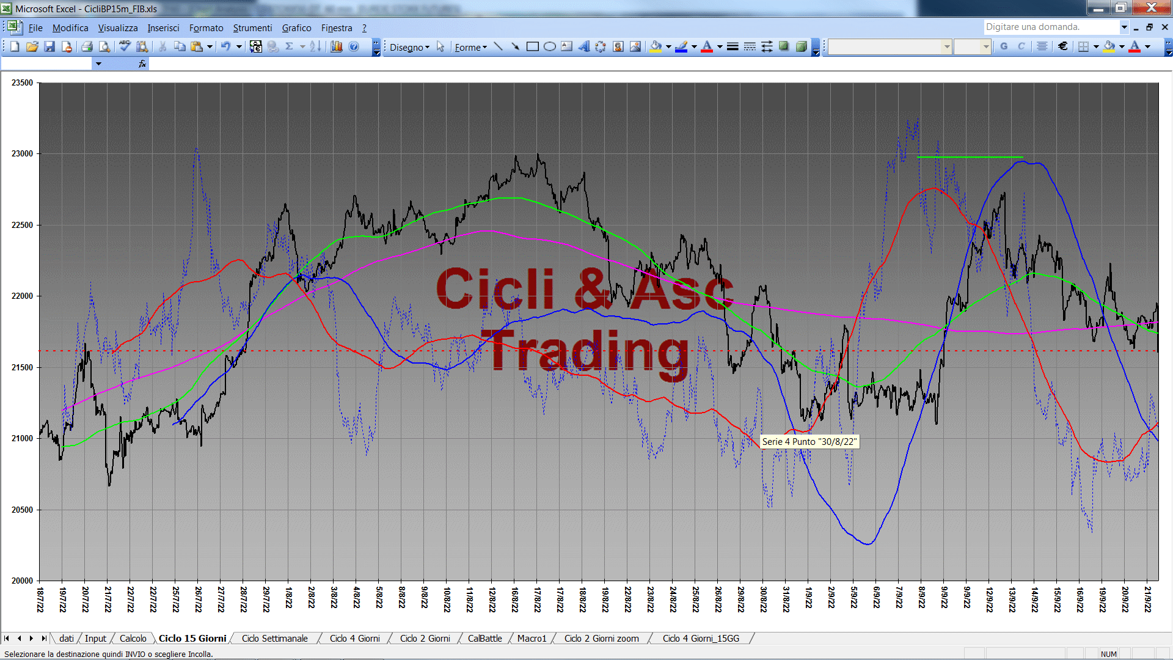Open the Forme shapes dropdown
The height and width of the screenshot is (660, 1173).
point(471,47)
